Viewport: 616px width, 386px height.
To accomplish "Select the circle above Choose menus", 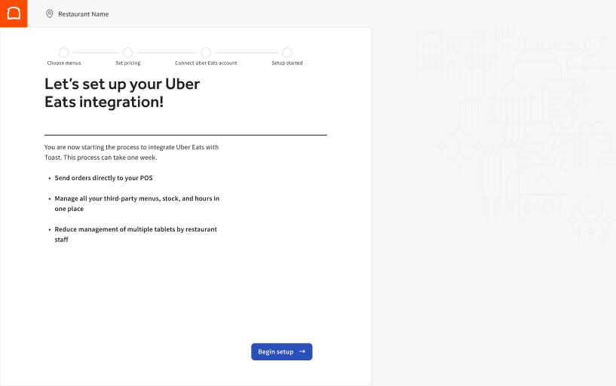I will 64,52.
